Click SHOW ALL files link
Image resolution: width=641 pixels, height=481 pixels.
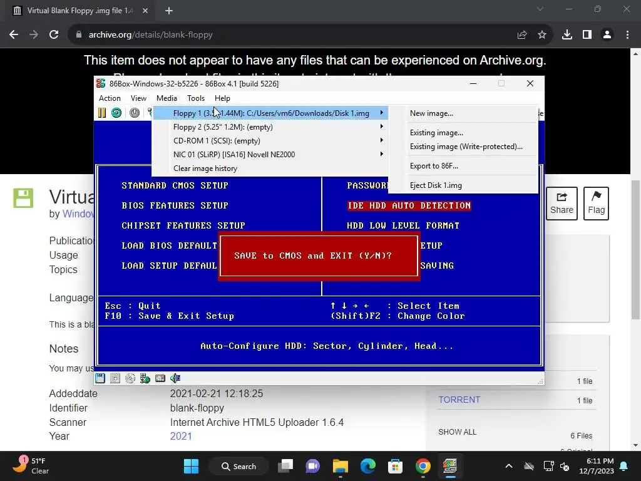coord(457,432)
